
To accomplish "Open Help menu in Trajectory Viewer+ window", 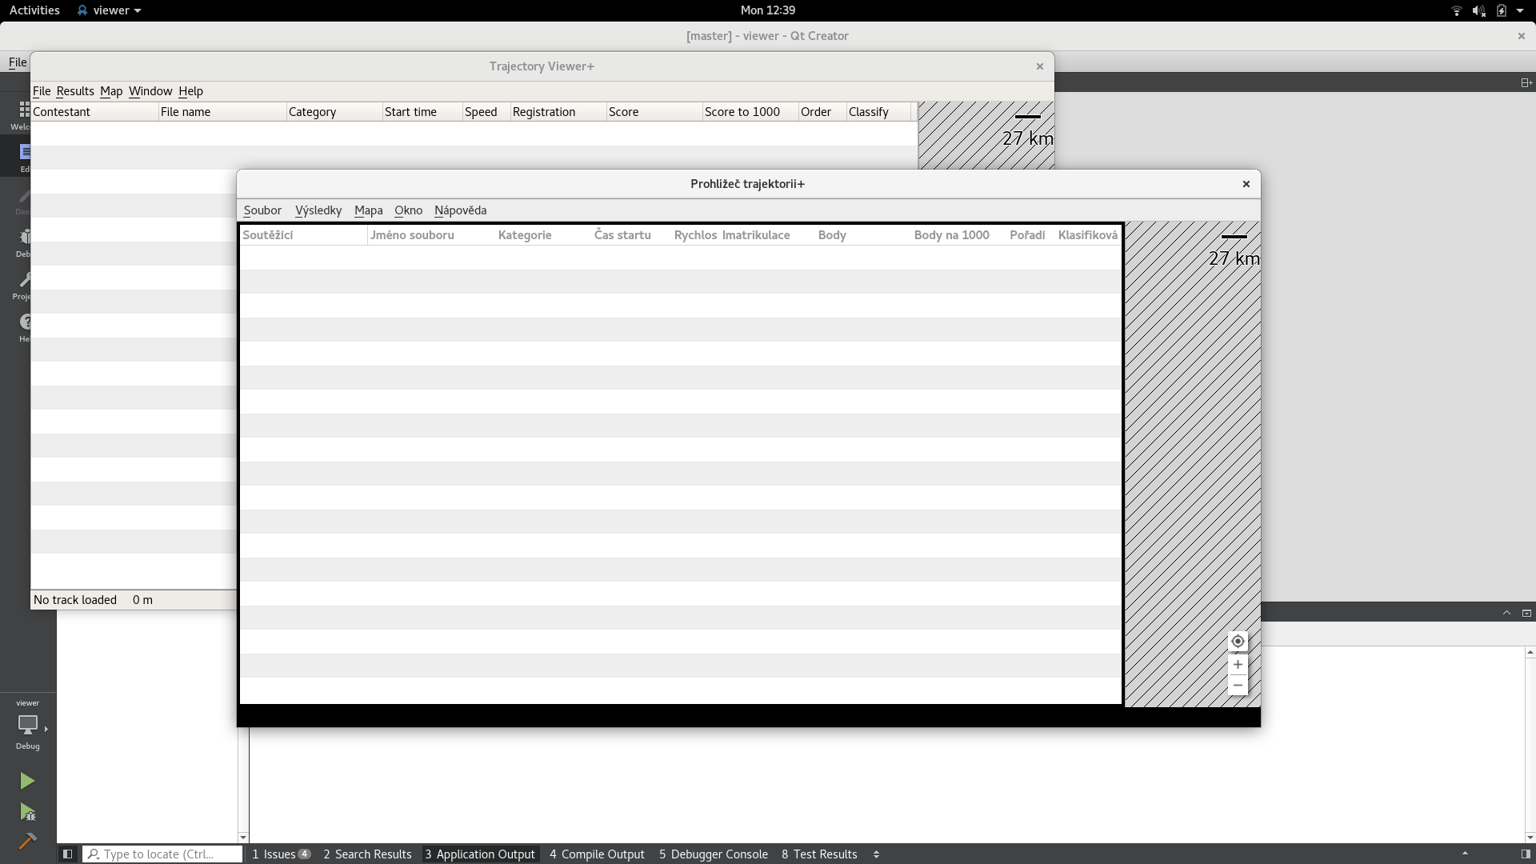I will pos(190,91).
